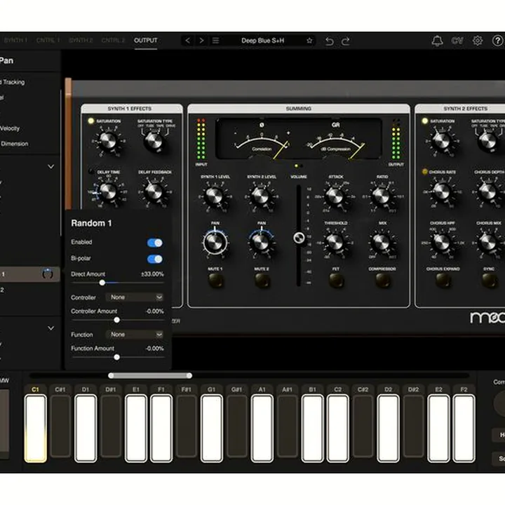Image resolution: width=505 pixels, height=505 pixels.
Task: Toggle the Bi-polar switch
Action: (155, 259)
